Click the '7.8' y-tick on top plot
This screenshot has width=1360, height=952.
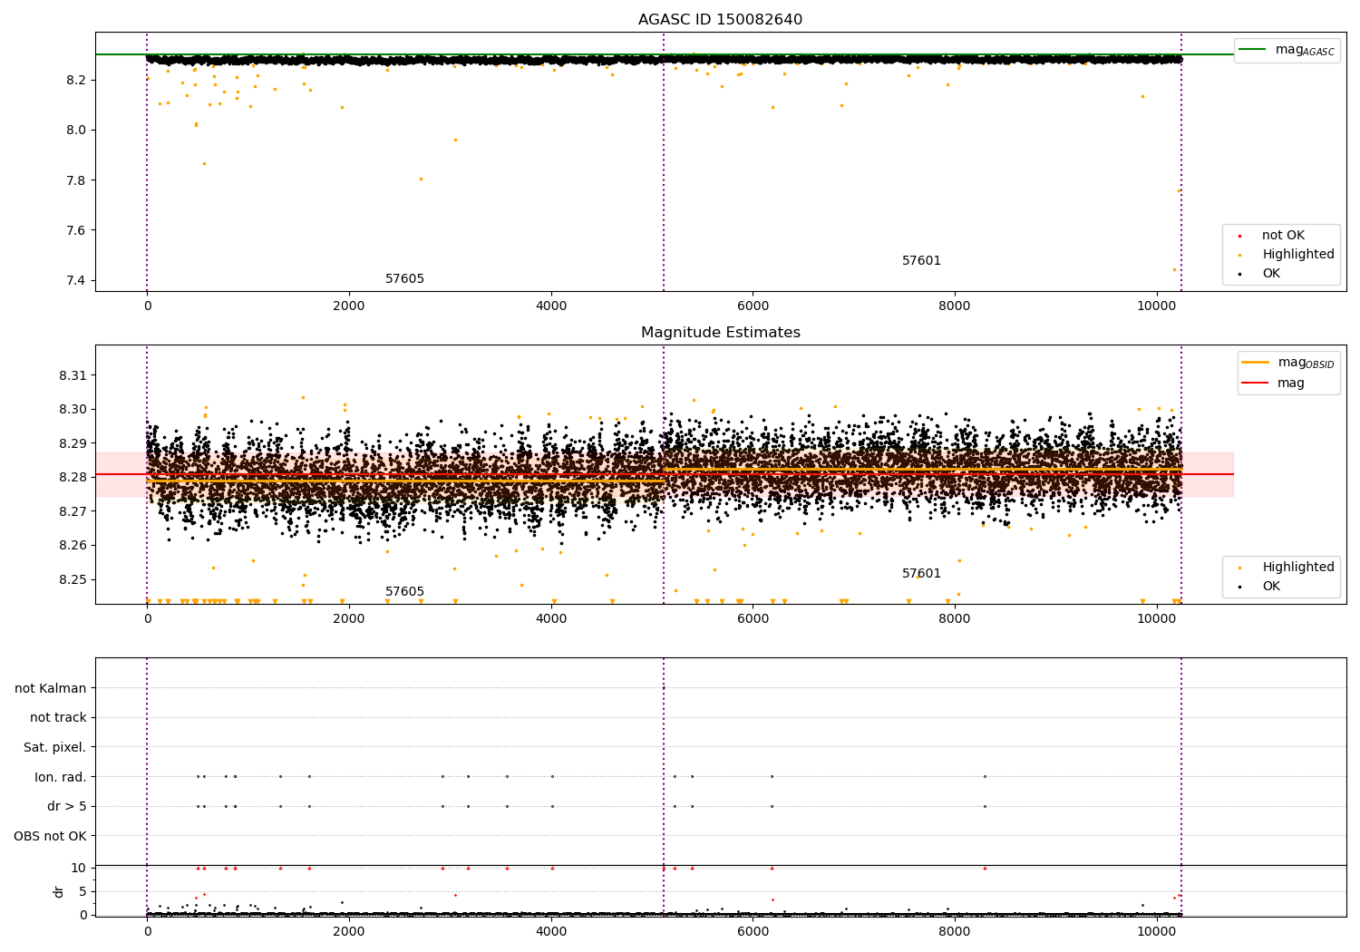tap(76, 180)
